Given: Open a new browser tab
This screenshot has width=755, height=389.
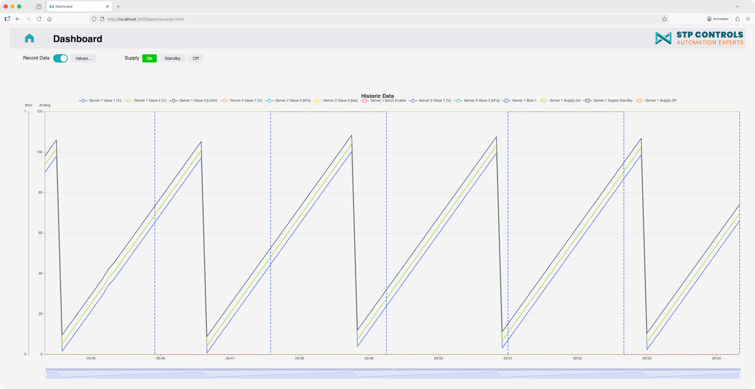Looking at the screenshot, I should pos(119,7).
